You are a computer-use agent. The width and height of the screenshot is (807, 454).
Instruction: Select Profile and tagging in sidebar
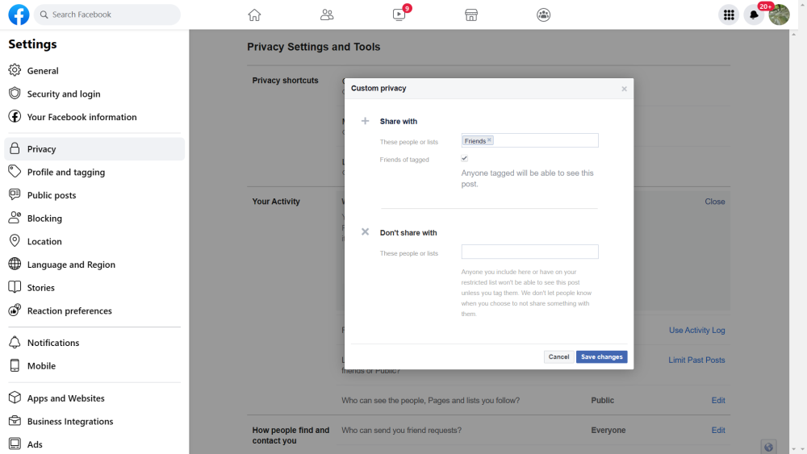(x=65, y=172)
